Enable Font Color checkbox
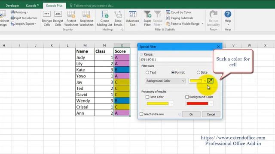275x154 pixels. click(x=147, y=97)
